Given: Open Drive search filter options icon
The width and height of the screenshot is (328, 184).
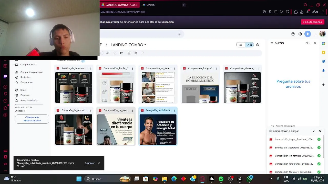Looking at the screenshot, I should 179,34.
